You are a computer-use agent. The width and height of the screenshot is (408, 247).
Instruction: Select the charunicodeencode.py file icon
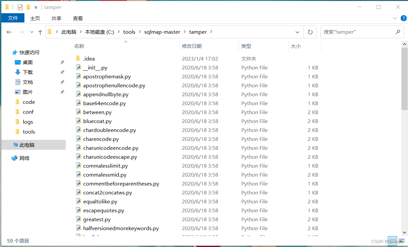[78, 148]
